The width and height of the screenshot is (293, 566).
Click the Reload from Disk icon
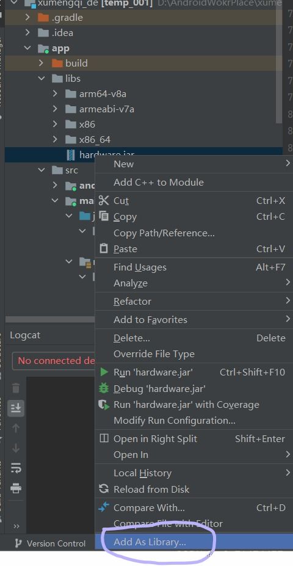104,489
